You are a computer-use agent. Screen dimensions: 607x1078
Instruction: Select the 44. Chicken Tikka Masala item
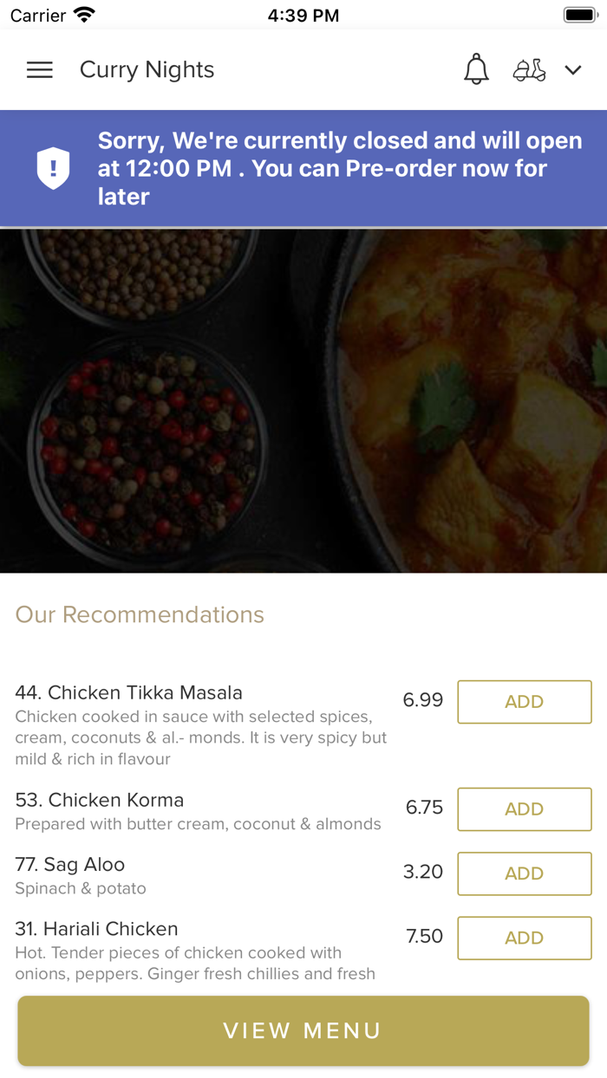[129, 693]
